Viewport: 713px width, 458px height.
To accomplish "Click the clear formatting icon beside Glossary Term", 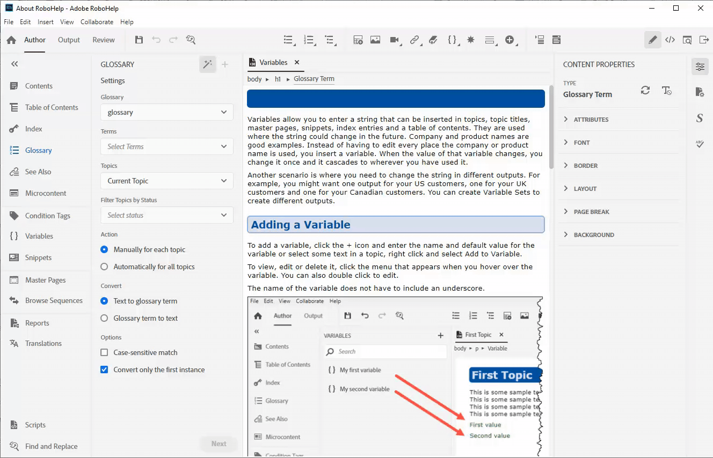I will point(667,91).
